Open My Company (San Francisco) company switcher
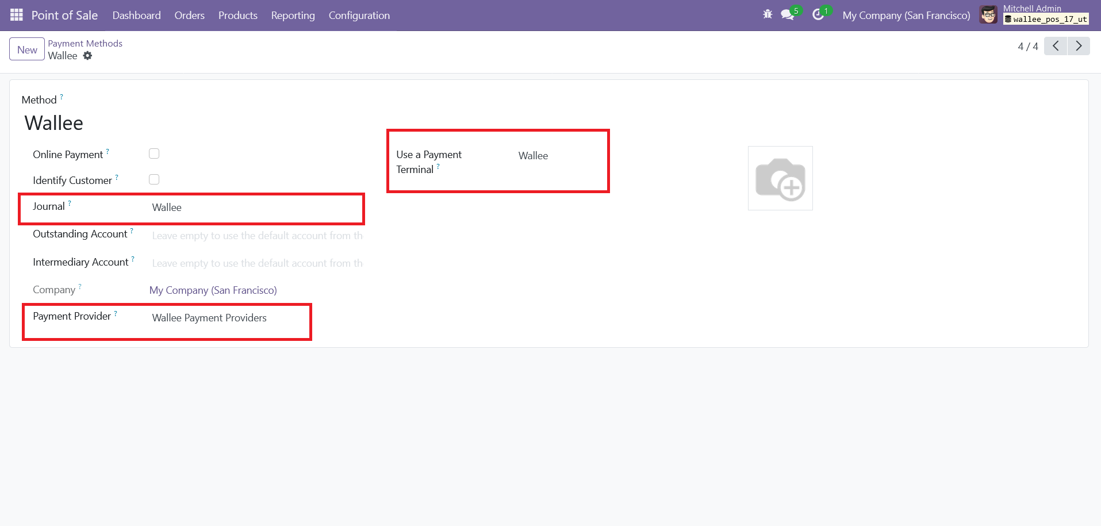This screenshot has height=526, width=1101. [906, 16]
